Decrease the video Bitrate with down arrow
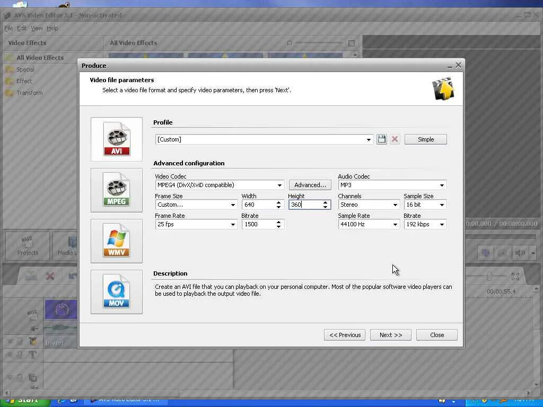 (279, 227)
